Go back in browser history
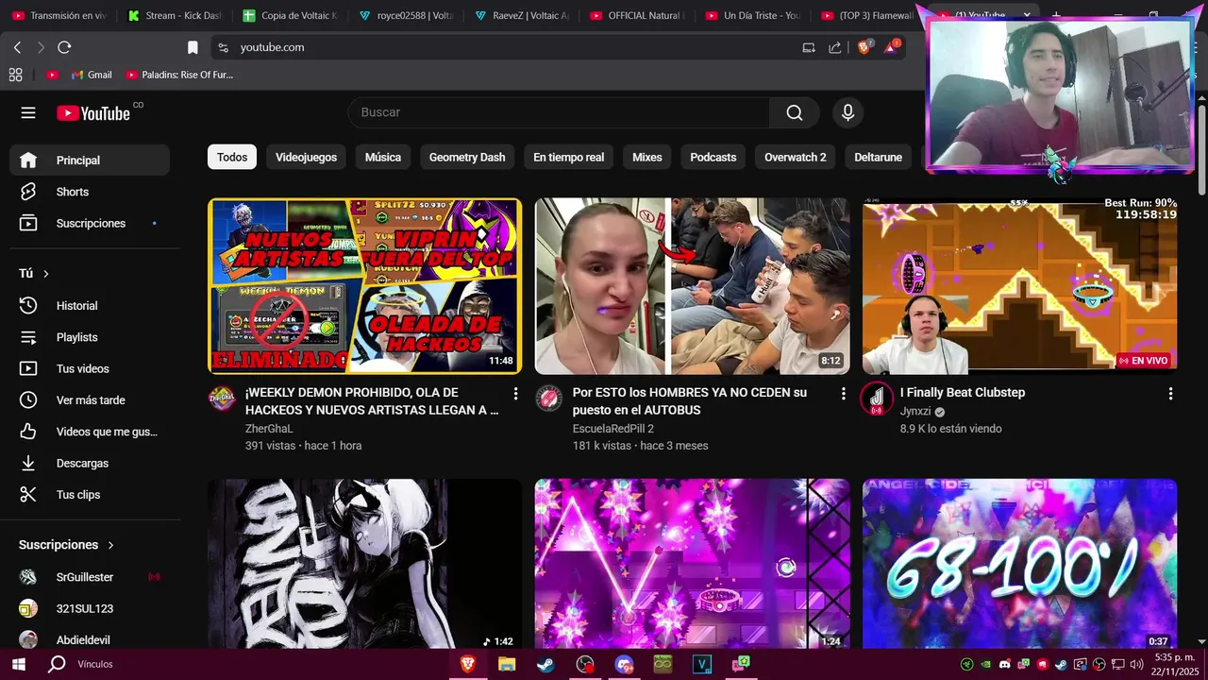Viewport: 1208px width, 680px height. pyautogui.click(x=17, y=47)
